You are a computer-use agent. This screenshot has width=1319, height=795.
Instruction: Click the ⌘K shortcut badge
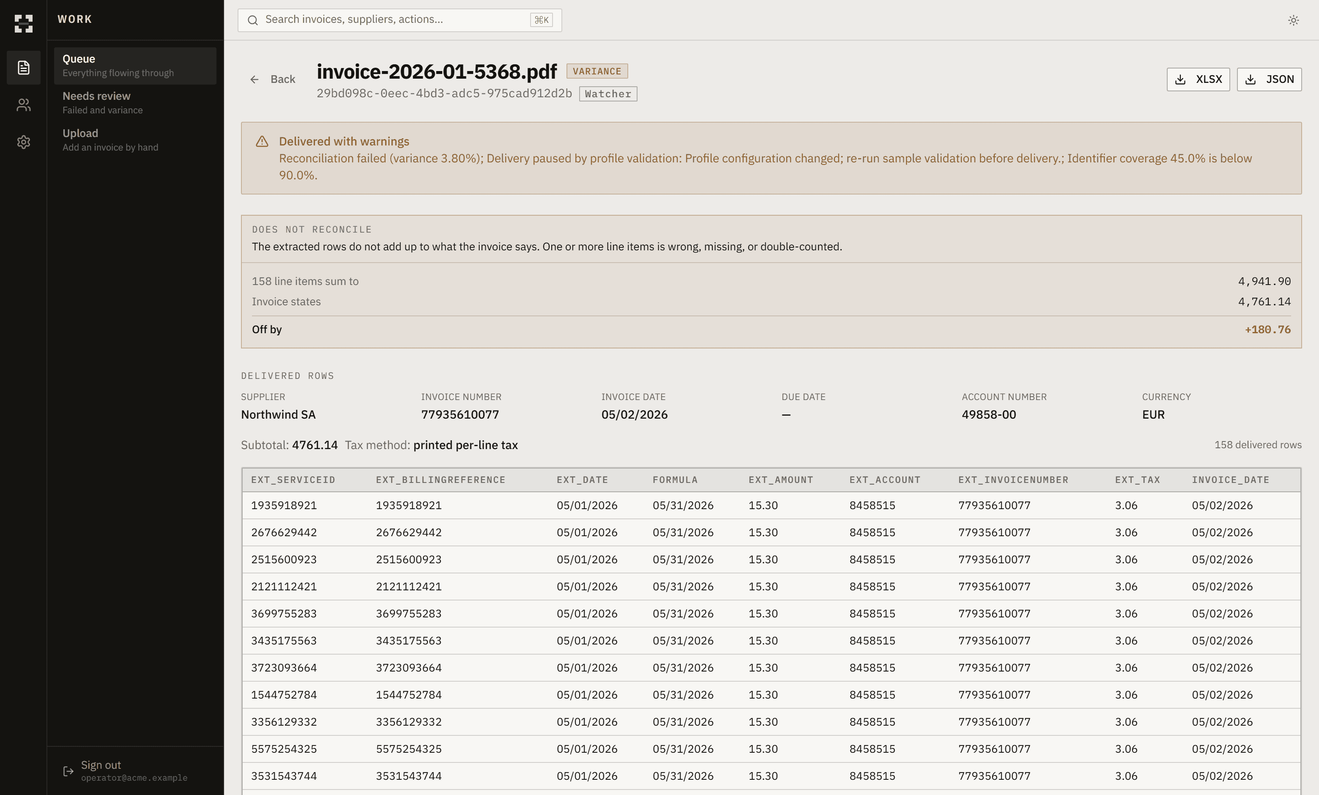click(541, 20)
